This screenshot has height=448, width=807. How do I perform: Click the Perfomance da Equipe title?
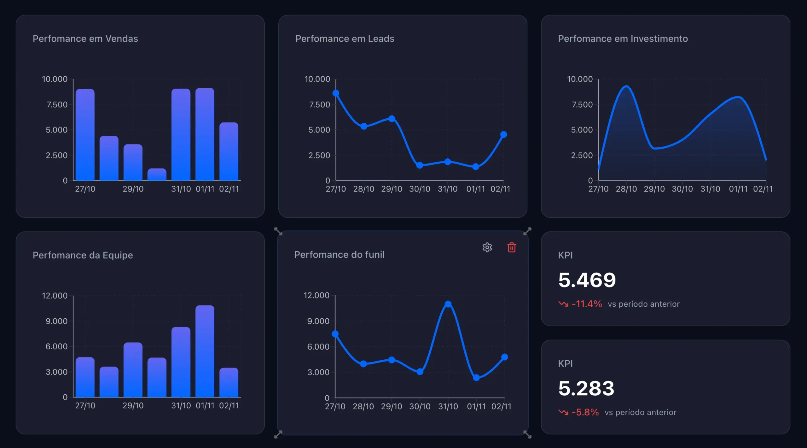click(x=83, y=255)
